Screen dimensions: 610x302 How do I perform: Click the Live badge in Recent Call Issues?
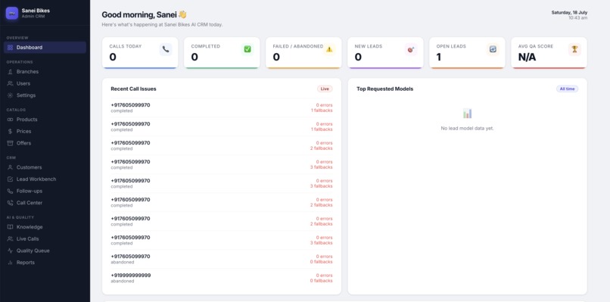pyautogui.click(x=325, y=89)
